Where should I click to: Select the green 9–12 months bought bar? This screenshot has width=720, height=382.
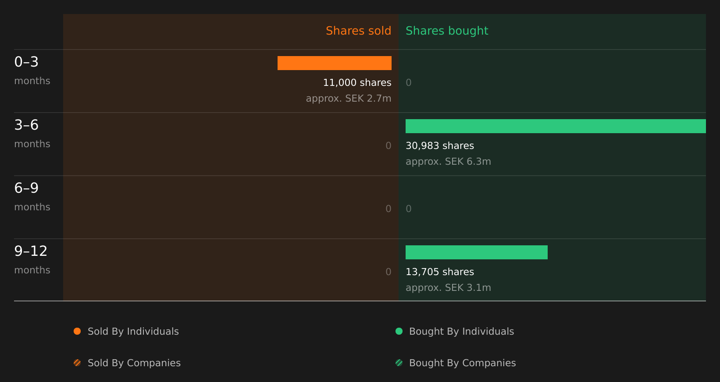pyautogui.click(x=477, y=252)
